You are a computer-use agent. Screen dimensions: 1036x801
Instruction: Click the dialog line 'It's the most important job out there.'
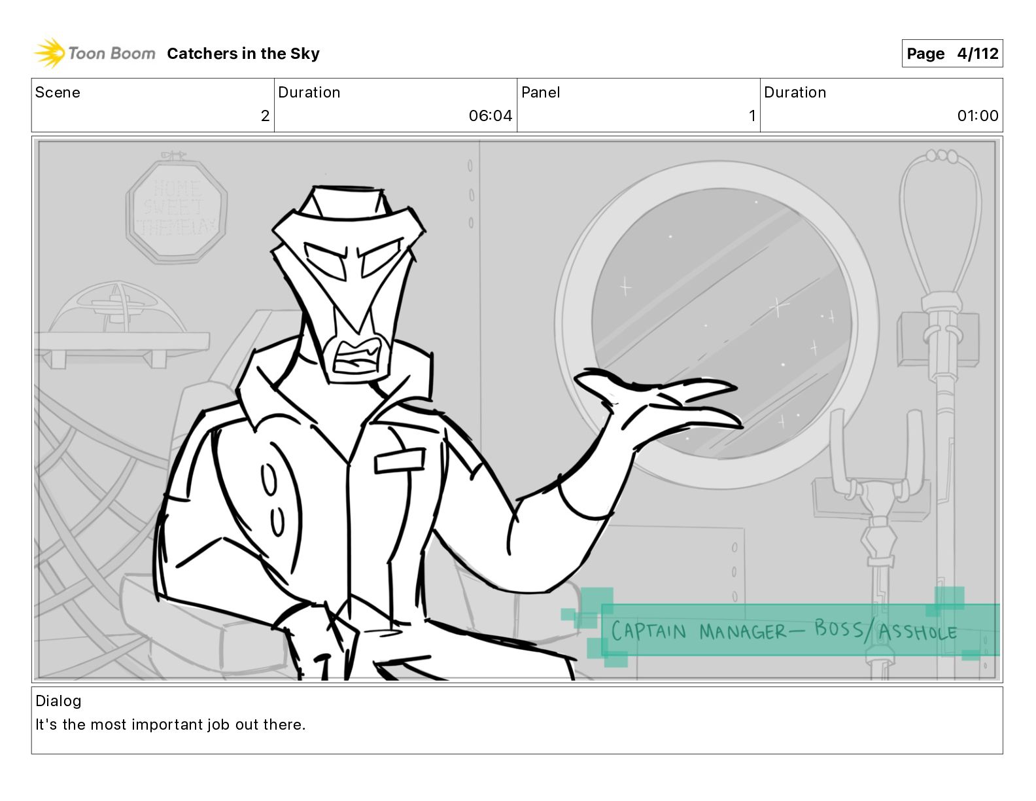(170, 724)
